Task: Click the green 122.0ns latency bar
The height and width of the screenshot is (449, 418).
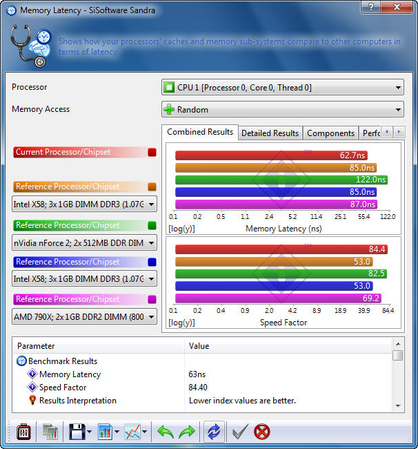Action: 281,180
